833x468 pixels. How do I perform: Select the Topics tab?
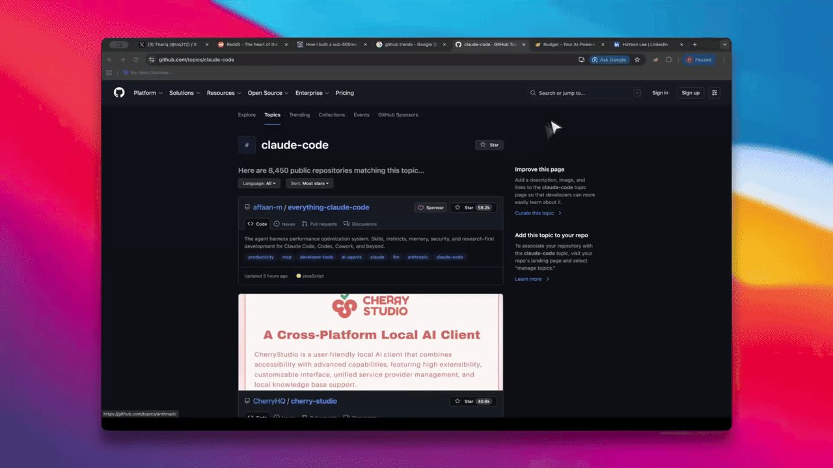tap(272, 115)
